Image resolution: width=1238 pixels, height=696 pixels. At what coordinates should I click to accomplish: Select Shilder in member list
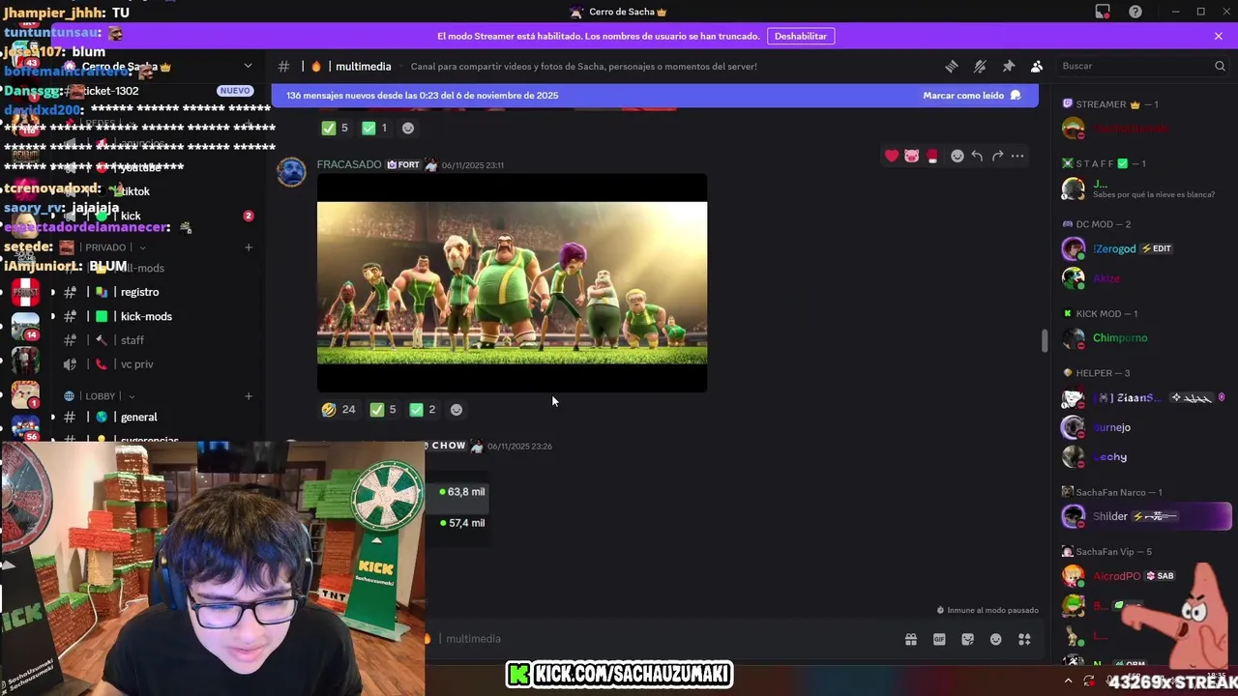[x=1143, y=516]
